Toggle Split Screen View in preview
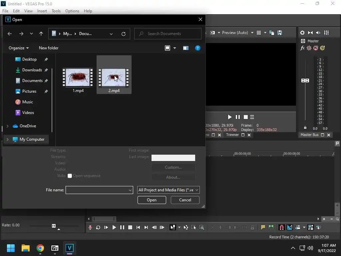 click(212, 33)
